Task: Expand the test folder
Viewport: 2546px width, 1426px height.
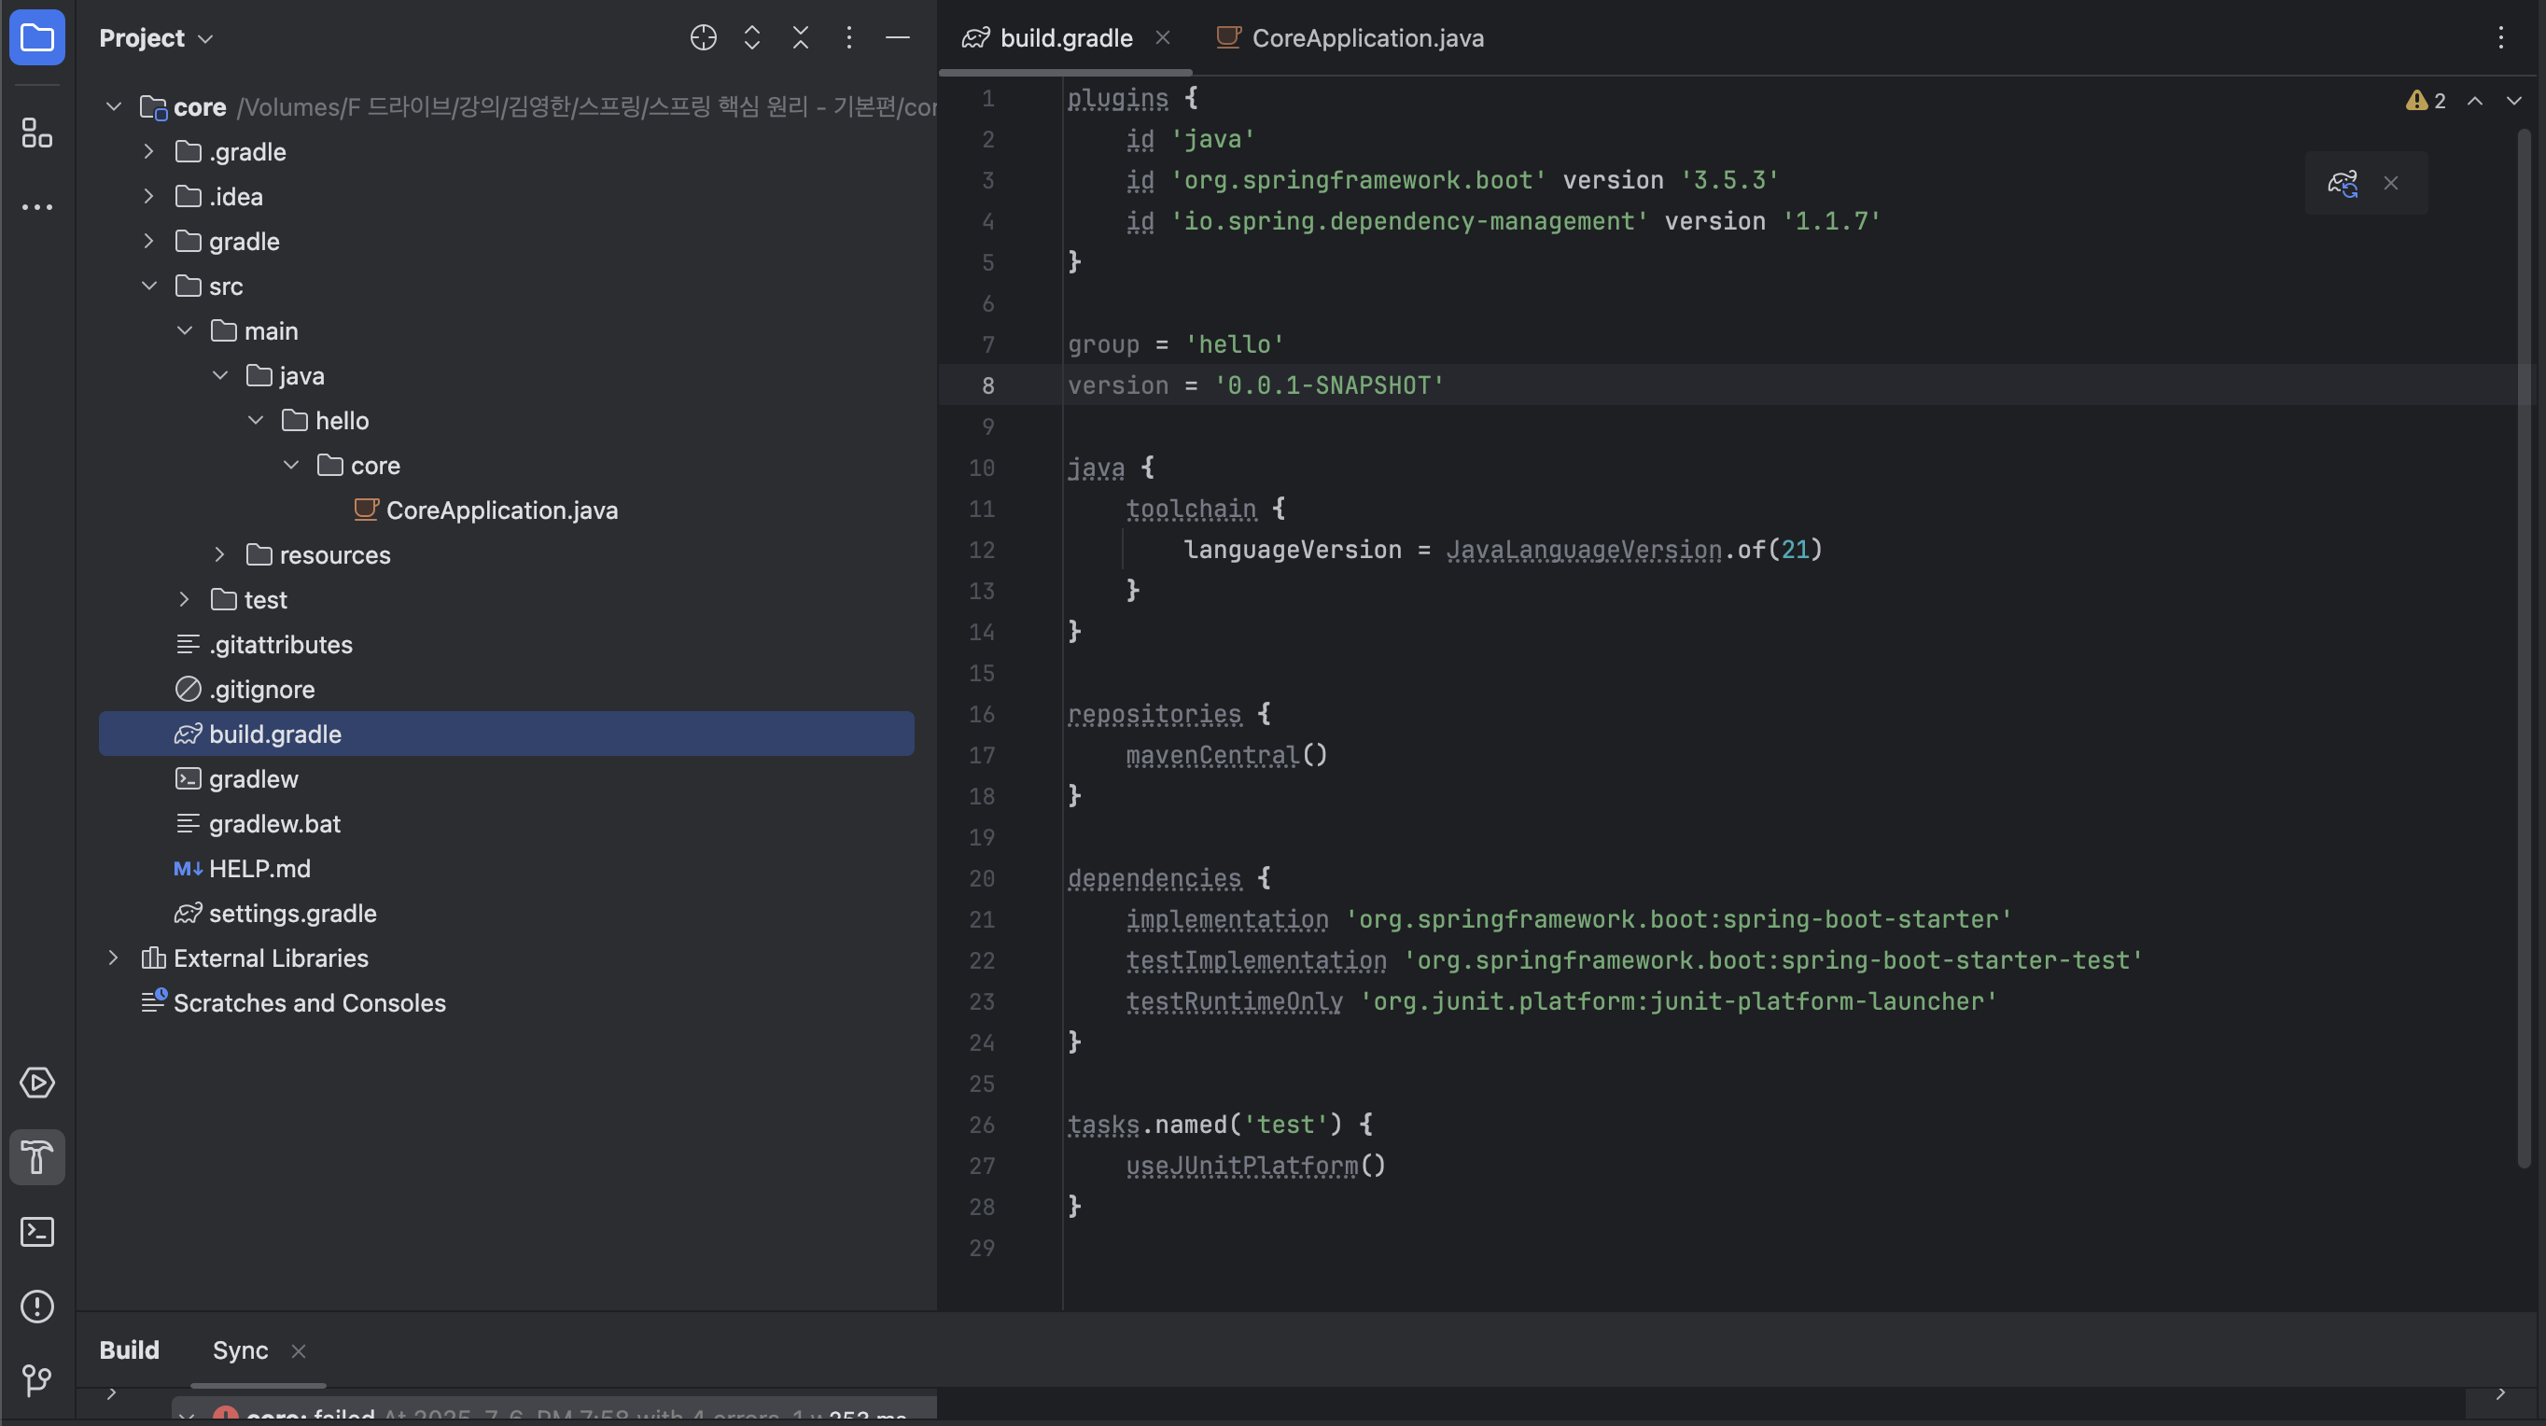Action: click(184, 599)
